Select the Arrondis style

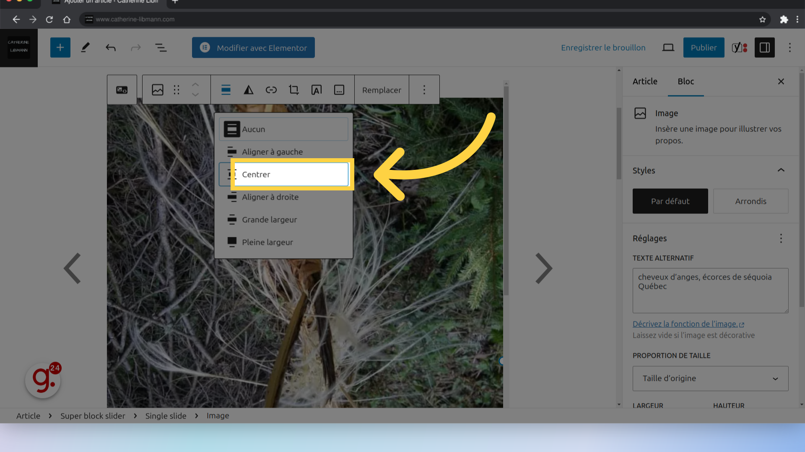pos(751,201)
